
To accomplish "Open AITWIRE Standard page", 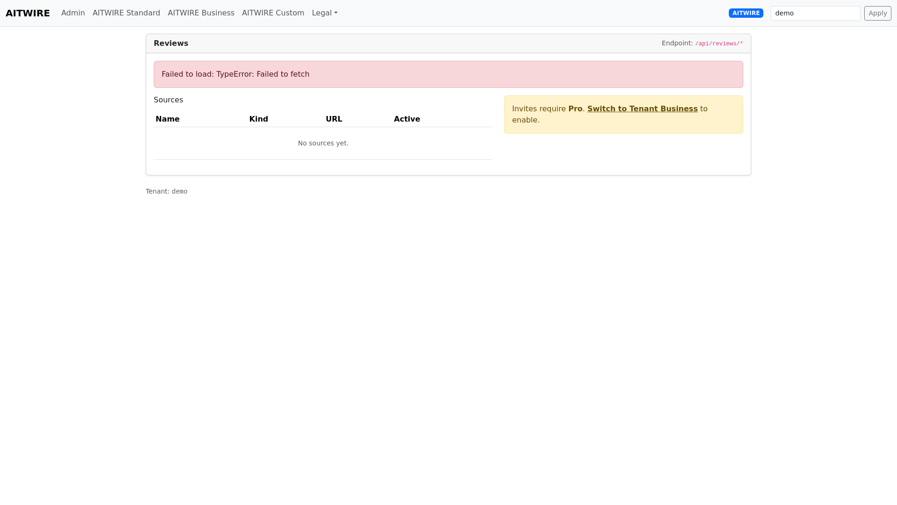I will tap(126, 13).
